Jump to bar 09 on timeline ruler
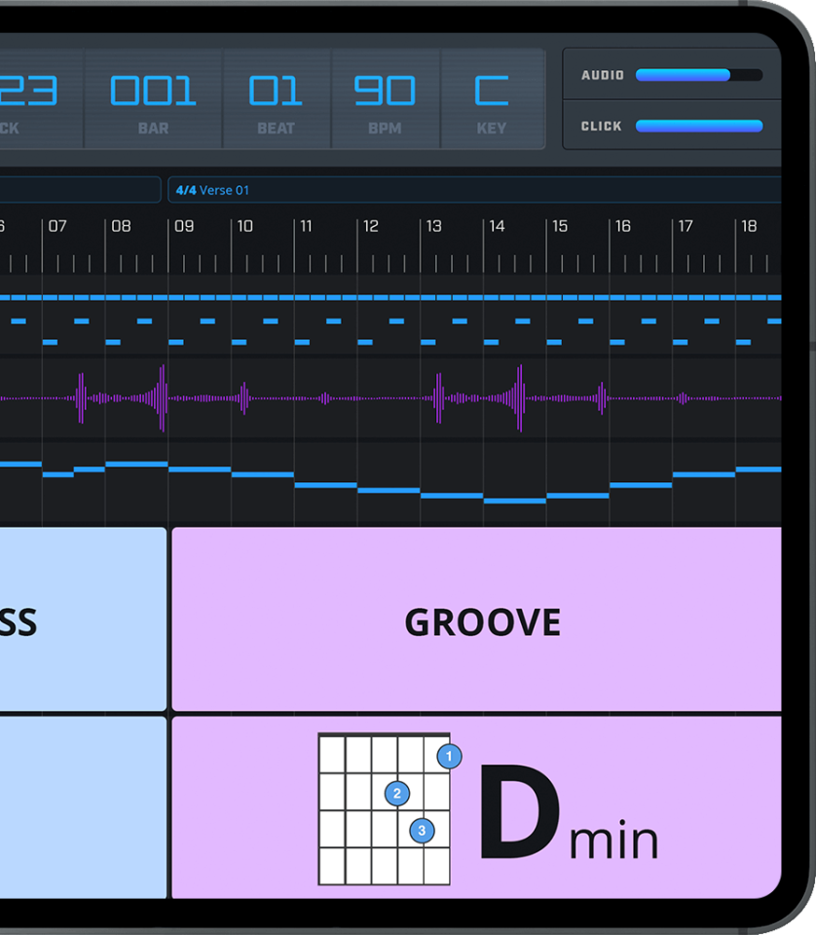 coord(184,226)
